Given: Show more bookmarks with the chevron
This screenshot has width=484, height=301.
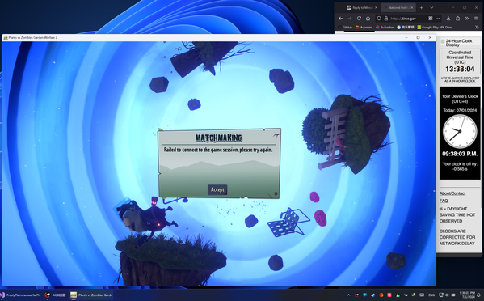Looking at the screenshot, I should point(477,28).
